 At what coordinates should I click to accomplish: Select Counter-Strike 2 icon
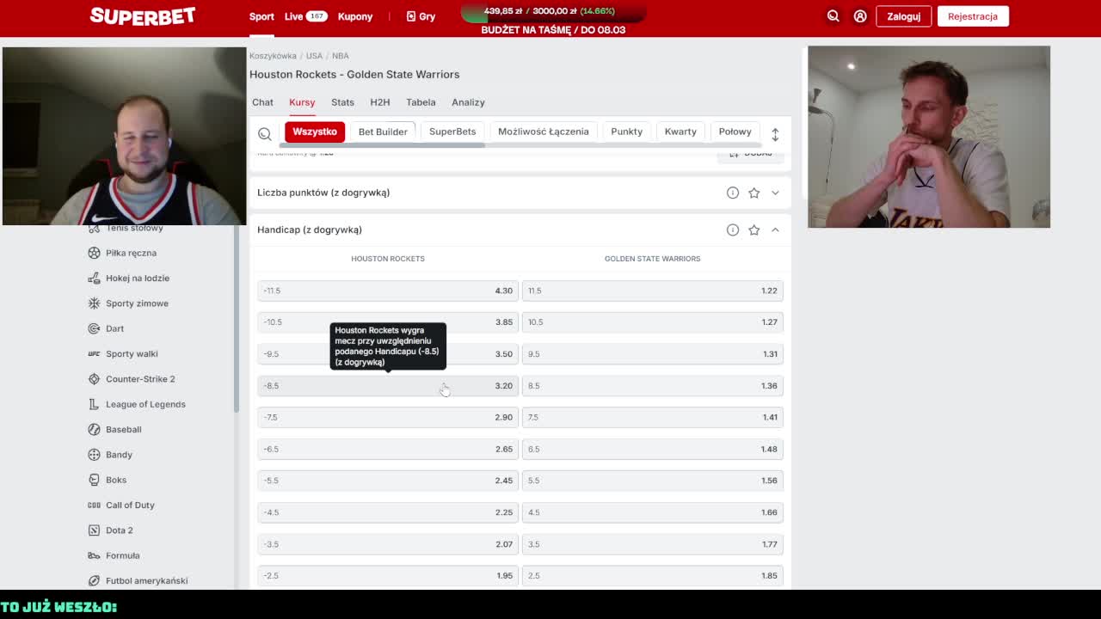tap(94, 379)
